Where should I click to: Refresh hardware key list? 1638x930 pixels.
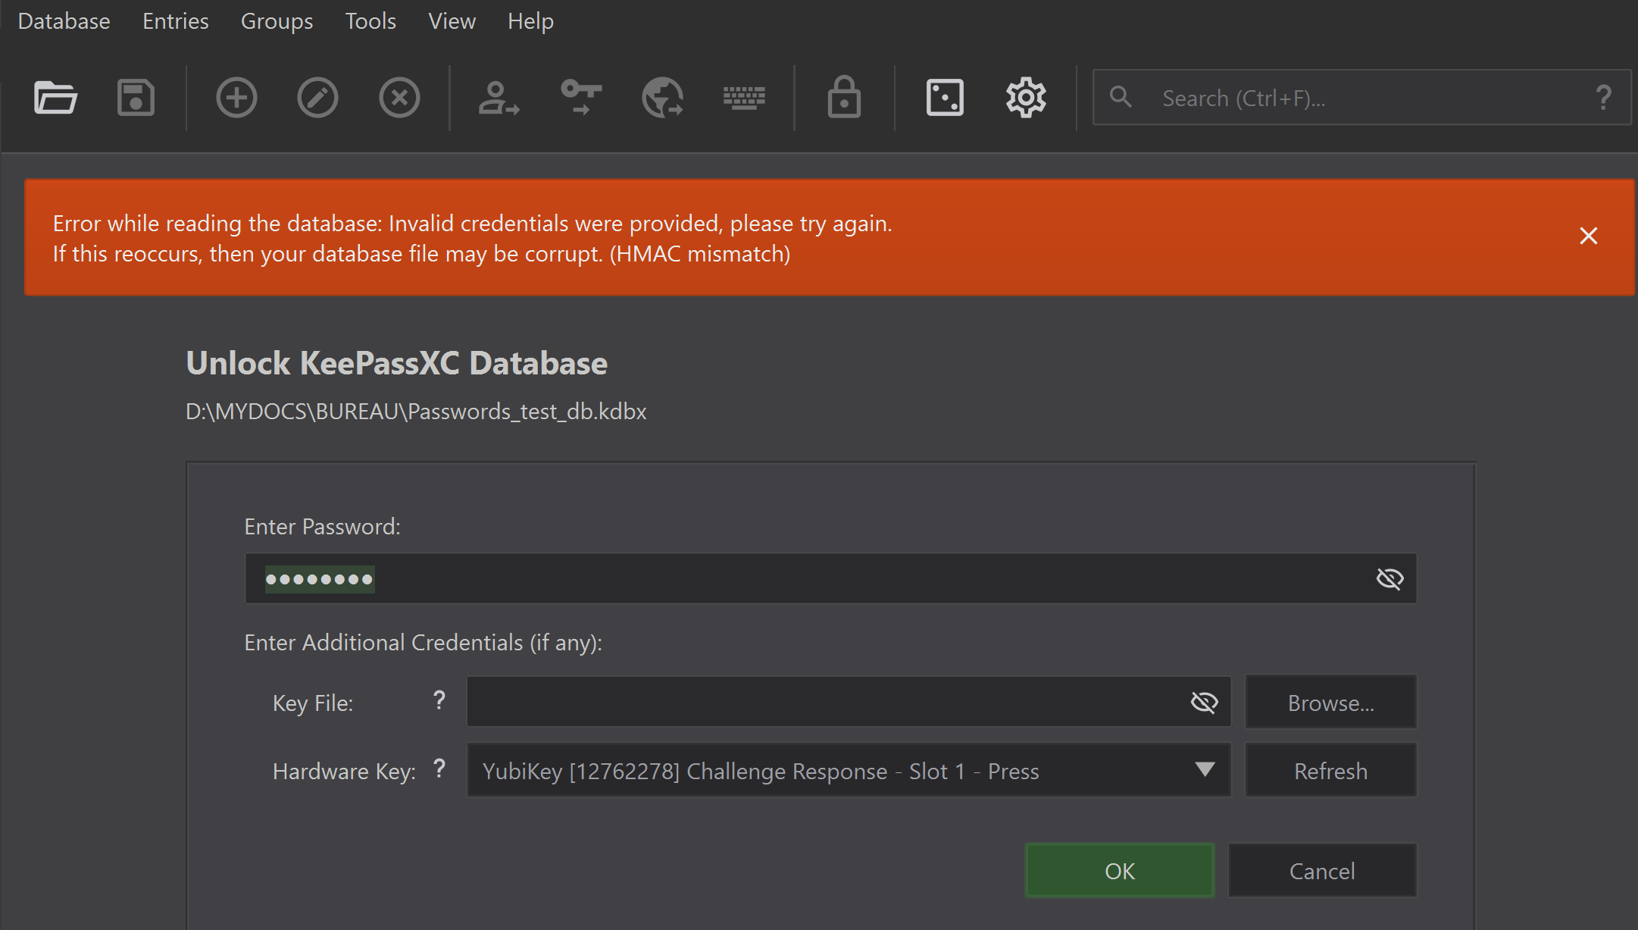(x=1330, y=771)
